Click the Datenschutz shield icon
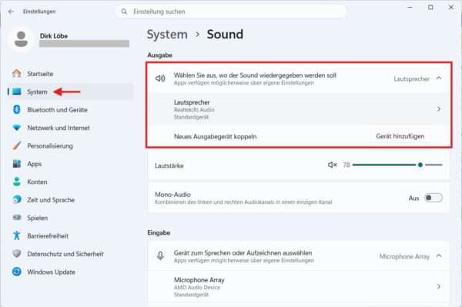The width and height of the screenshot is (462, 307). (x=17, y=253)
